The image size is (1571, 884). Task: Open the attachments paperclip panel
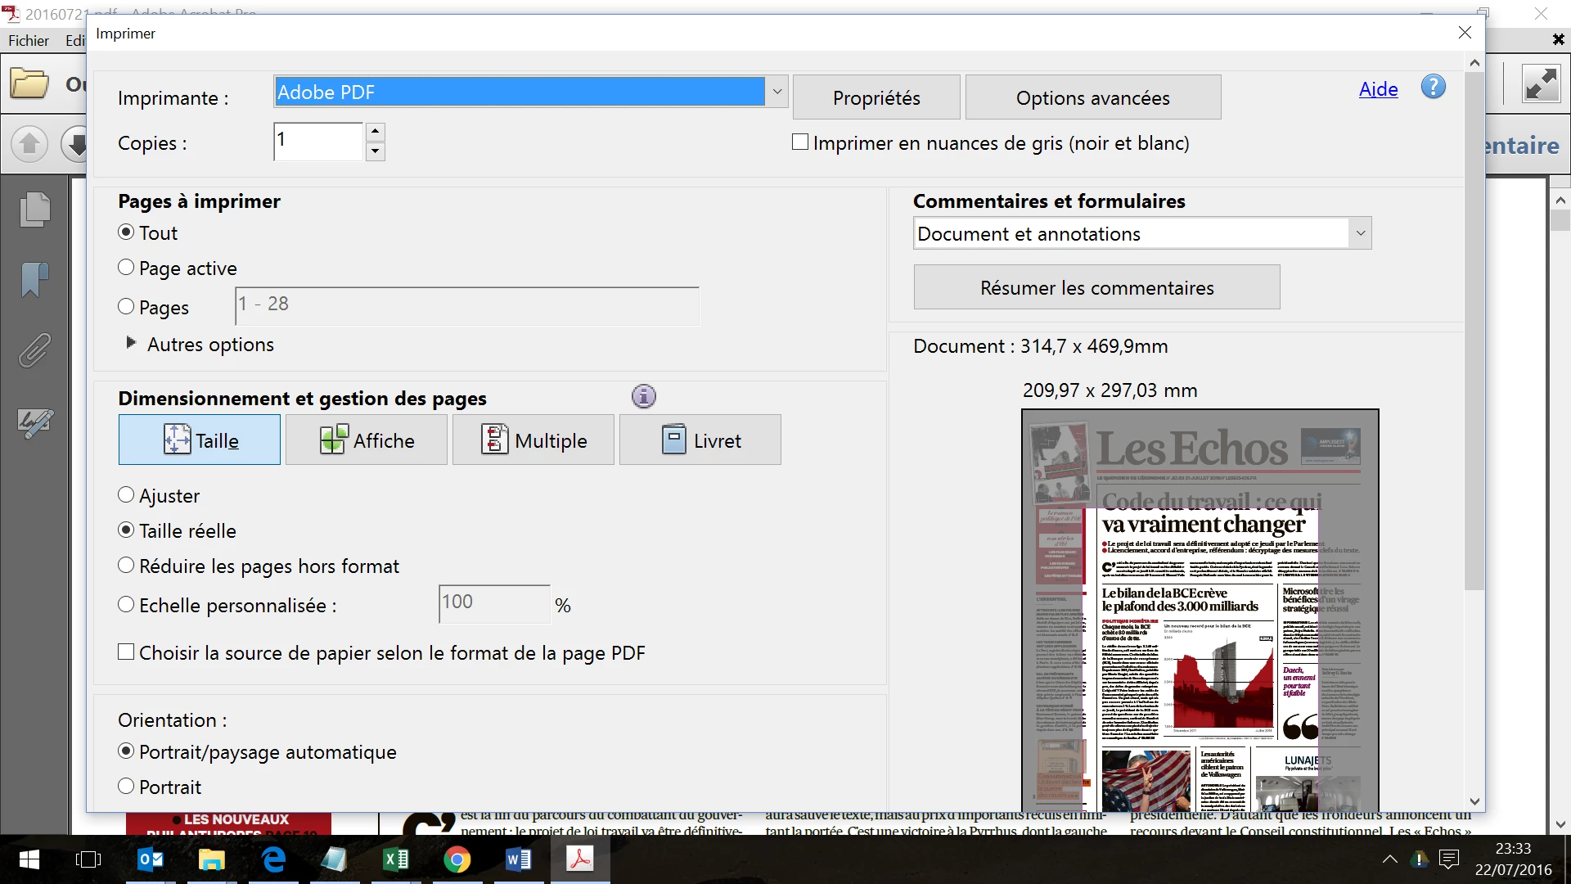pos(34,350)
